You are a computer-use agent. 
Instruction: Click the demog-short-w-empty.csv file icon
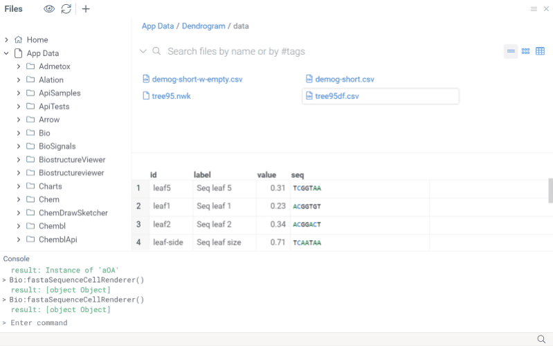(x=146, y=79)
